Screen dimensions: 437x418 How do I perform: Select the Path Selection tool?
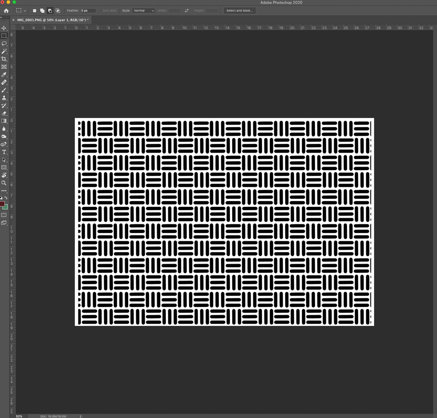tap(4, 160)
